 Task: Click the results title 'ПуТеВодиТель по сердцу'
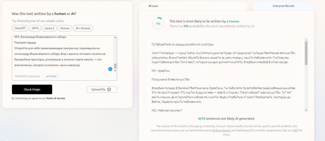coord(183,44)
